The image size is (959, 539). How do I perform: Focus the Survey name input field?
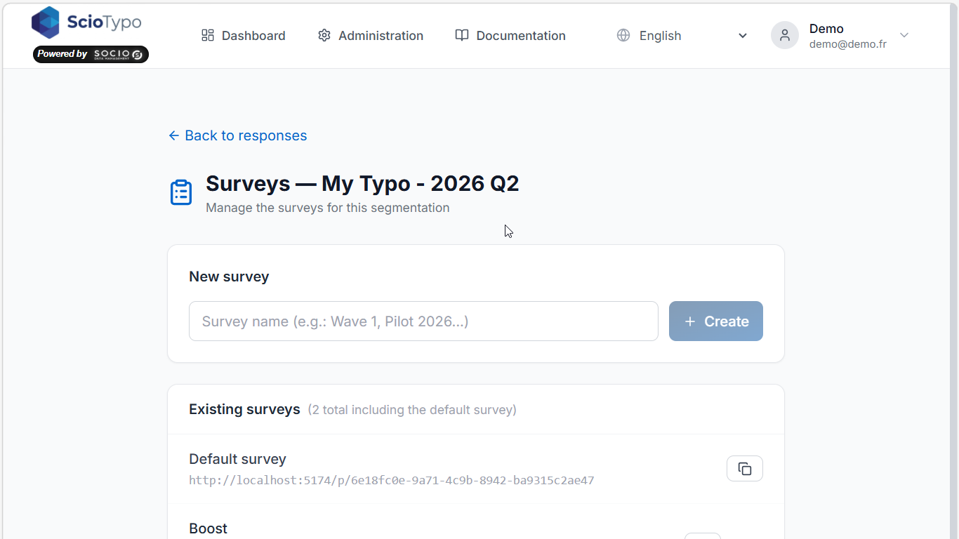[423, 321]
